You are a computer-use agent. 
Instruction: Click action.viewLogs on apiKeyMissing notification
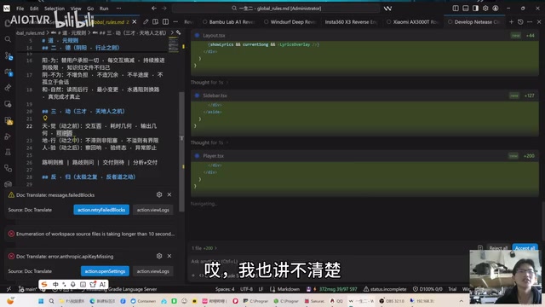pyautogui.click(x=153, y=271)
